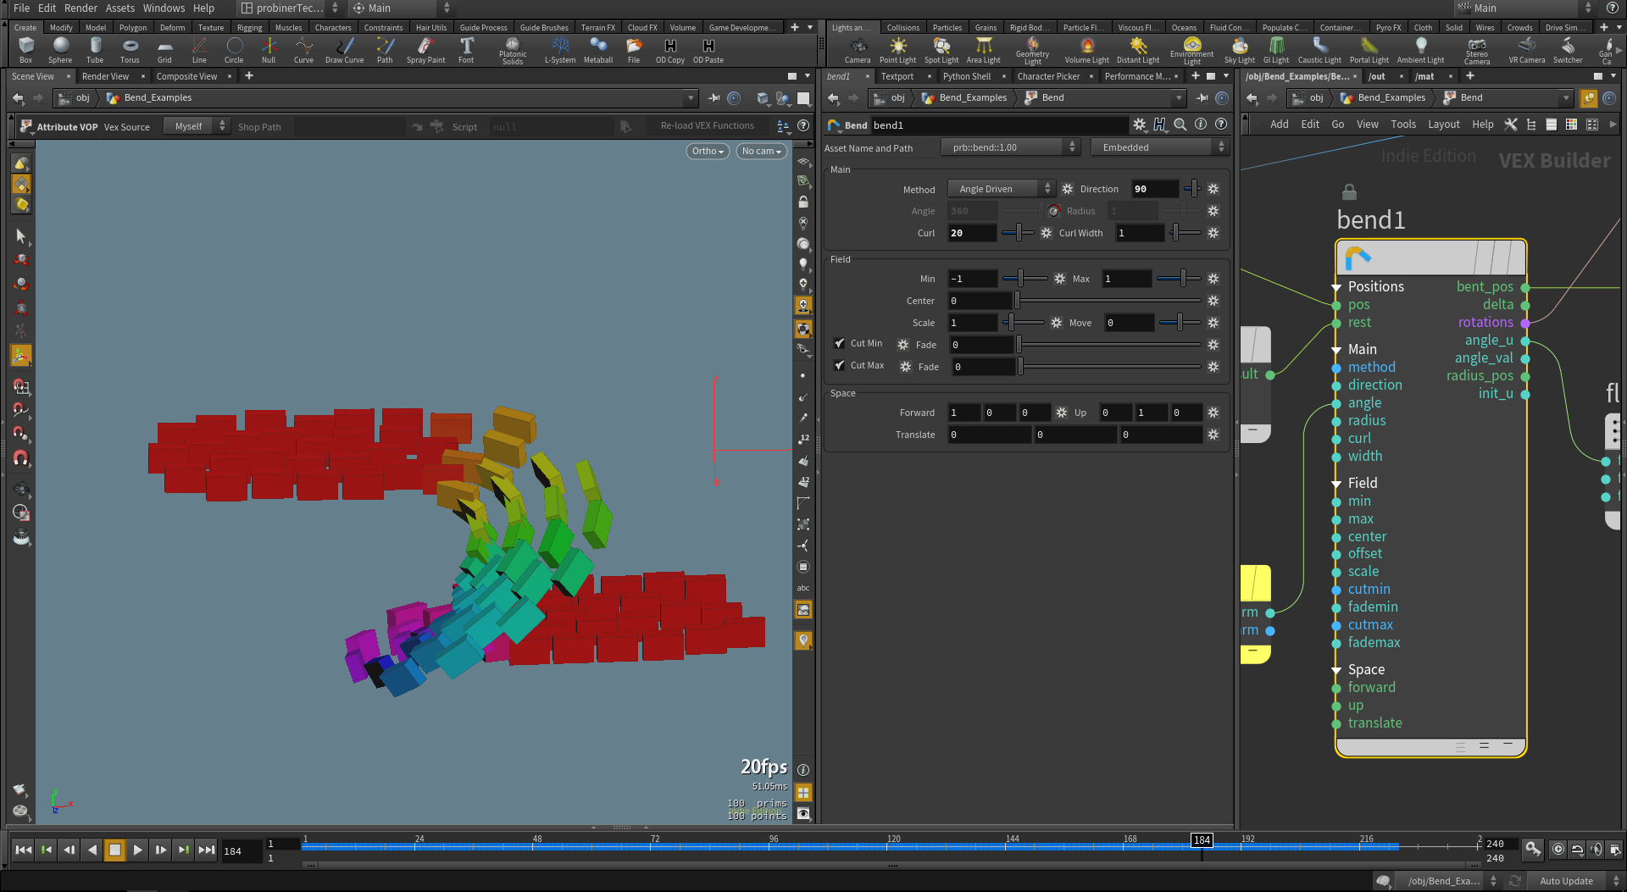
Task: Switch to the Python Shell tab
Action: coord(966,76)
